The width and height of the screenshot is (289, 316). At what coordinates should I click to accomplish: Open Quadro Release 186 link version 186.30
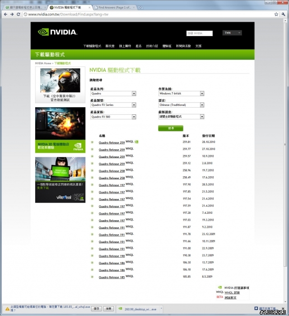pos(112,263)
